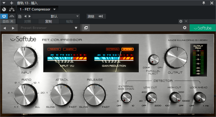This screenshot has height=117, width=216.
Task: Click the large INPUT knob
Action: coord(25,58)
